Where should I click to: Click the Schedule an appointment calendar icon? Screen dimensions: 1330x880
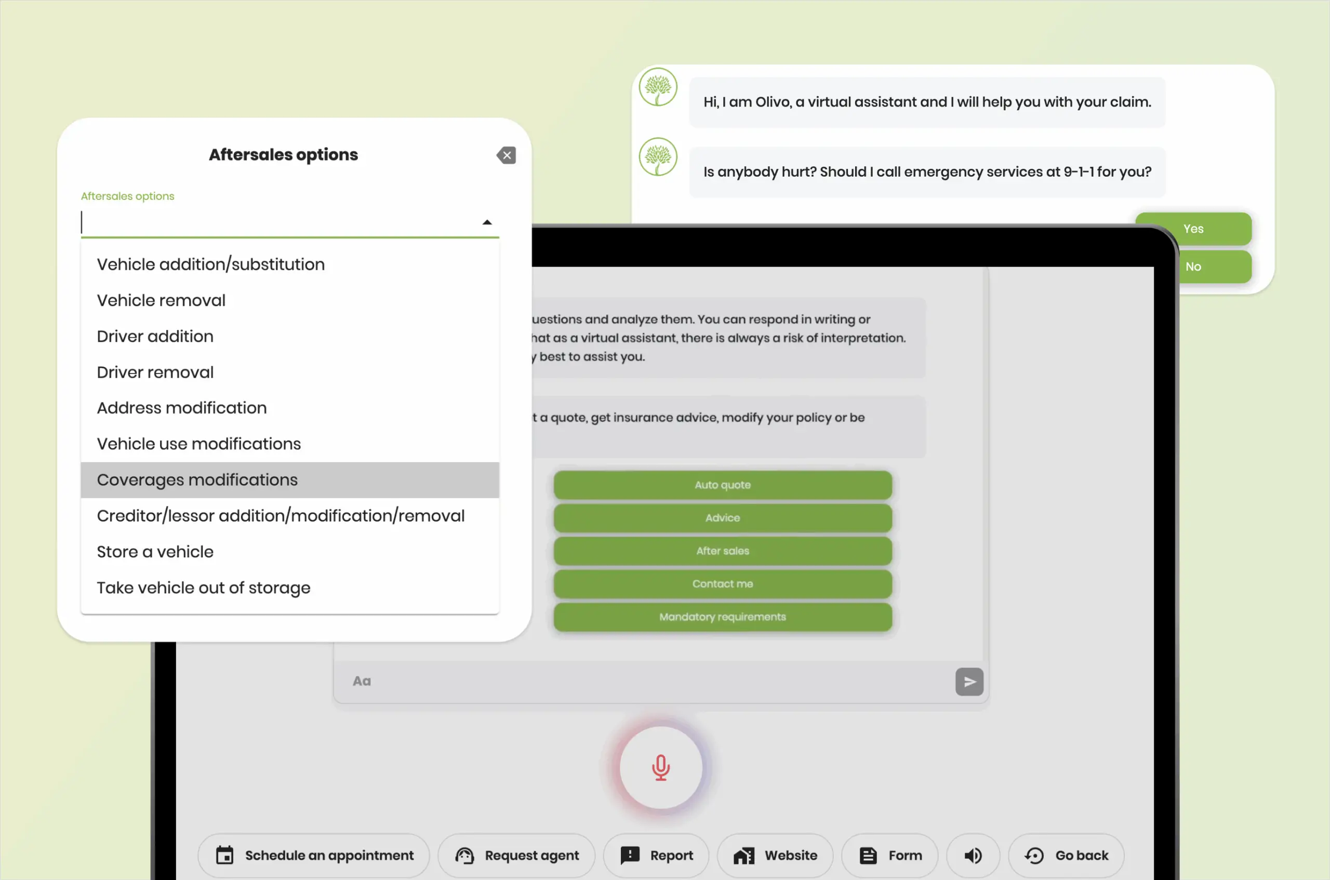225,855
